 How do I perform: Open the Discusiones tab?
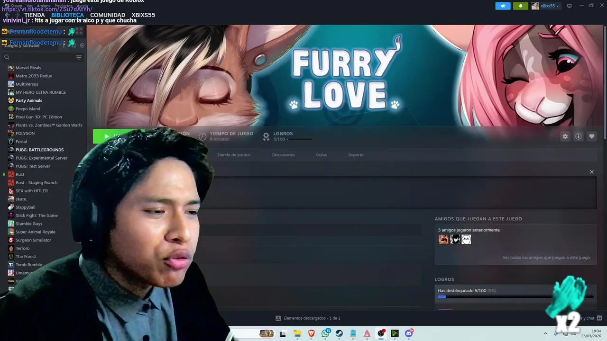pos(284,155)
